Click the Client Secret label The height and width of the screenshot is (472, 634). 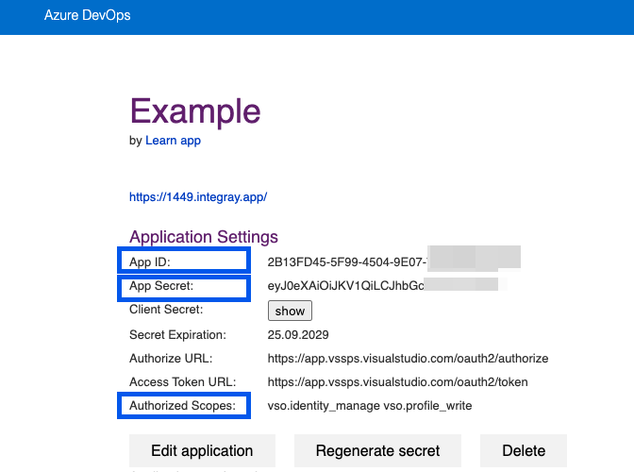click(166, 309)
